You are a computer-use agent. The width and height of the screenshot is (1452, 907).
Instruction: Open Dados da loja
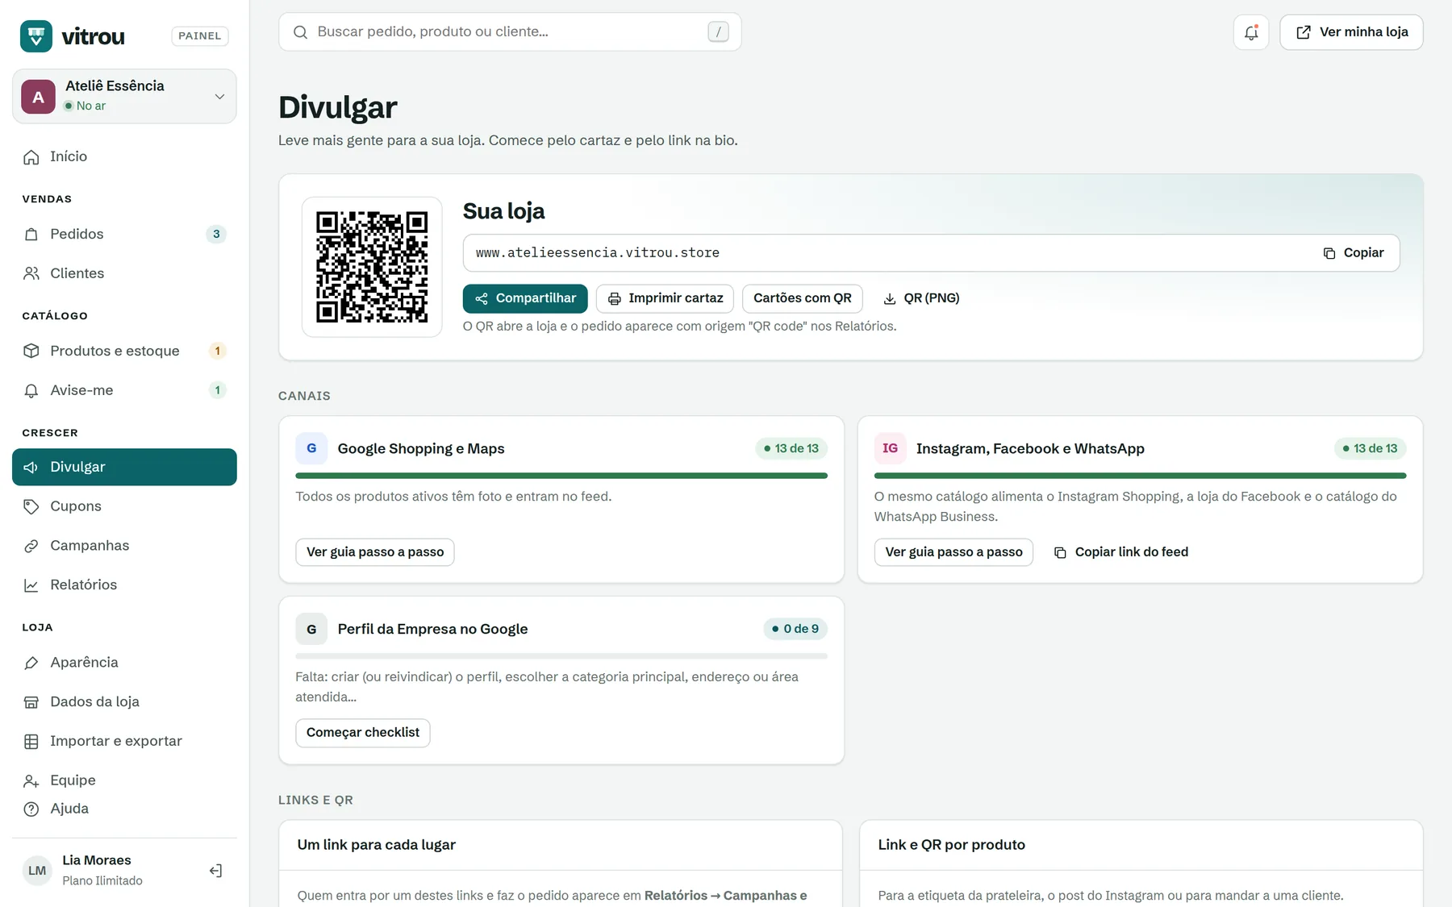[124, 702]
